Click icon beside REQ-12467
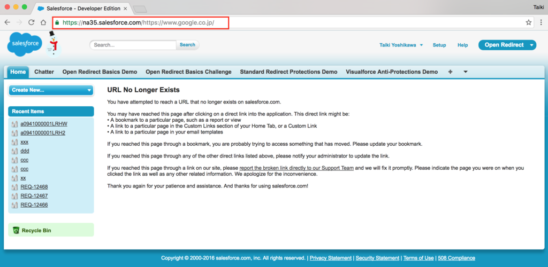The width and height of the screenshot is (548, 267). 14,196
